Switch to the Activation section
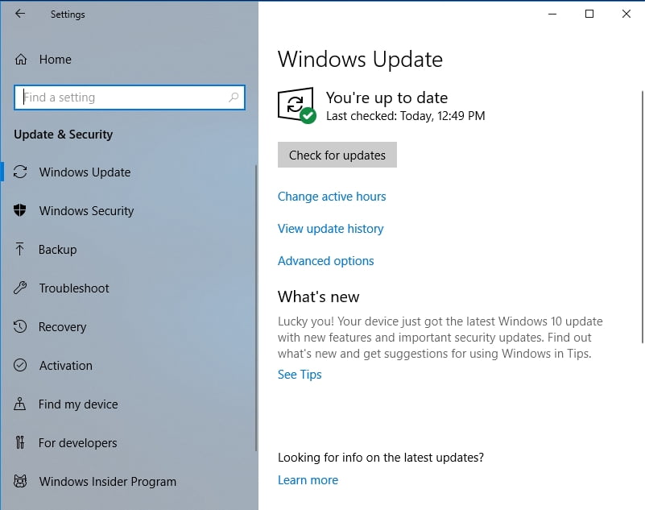The height and width of the screenshot is (510, 645). tap(66, 366)
